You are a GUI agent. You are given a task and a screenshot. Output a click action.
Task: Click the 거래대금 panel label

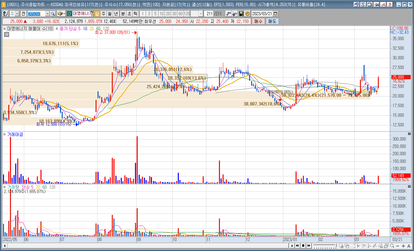[x=15, y=134]
